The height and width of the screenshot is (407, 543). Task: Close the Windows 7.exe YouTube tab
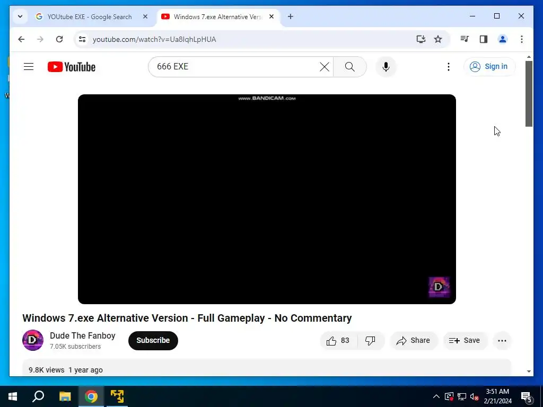point(271,16)
